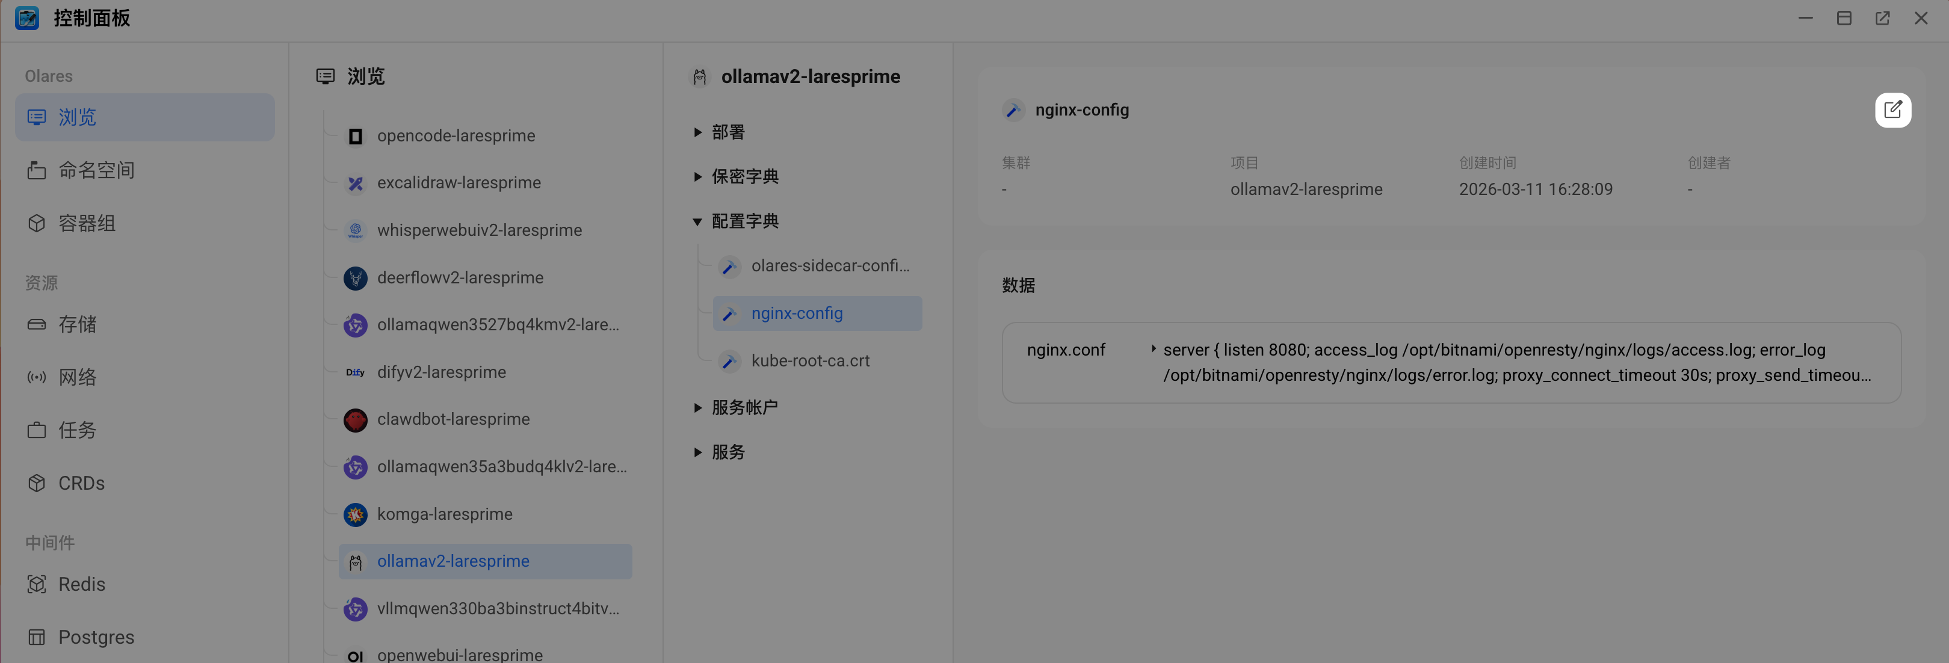Select the kube-root-ca.crt config item
The width and height of the screenshot is (1949, 663).
point(809,360)
